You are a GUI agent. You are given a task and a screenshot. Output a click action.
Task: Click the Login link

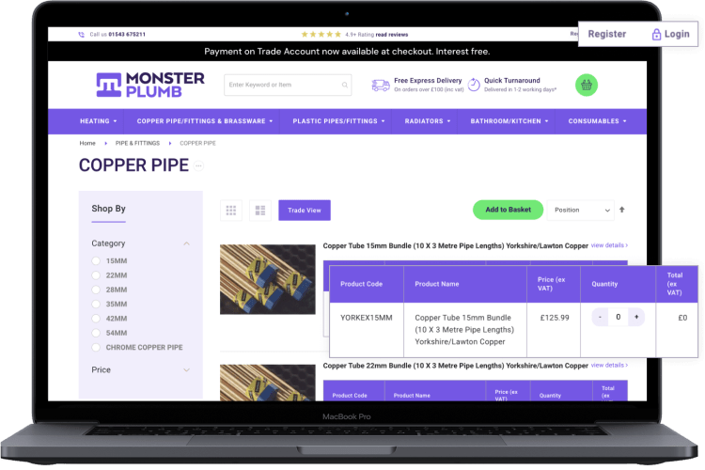coord(677,34)
